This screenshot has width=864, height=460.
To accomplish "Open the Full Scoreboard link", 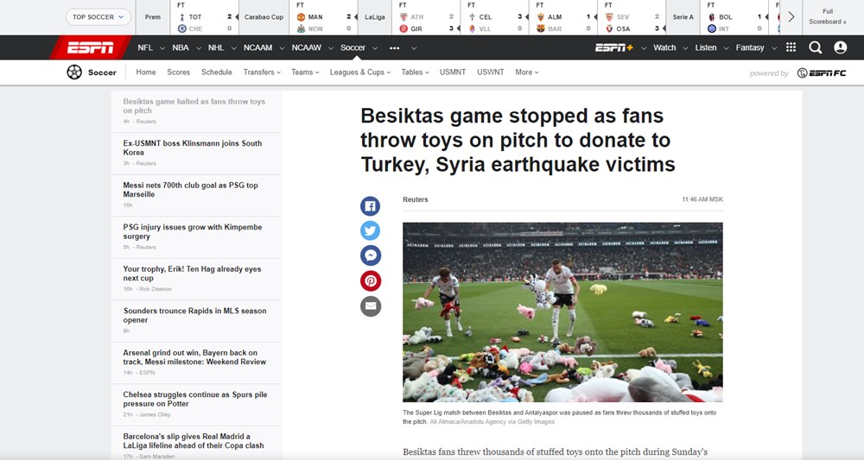I will [833, 16].
